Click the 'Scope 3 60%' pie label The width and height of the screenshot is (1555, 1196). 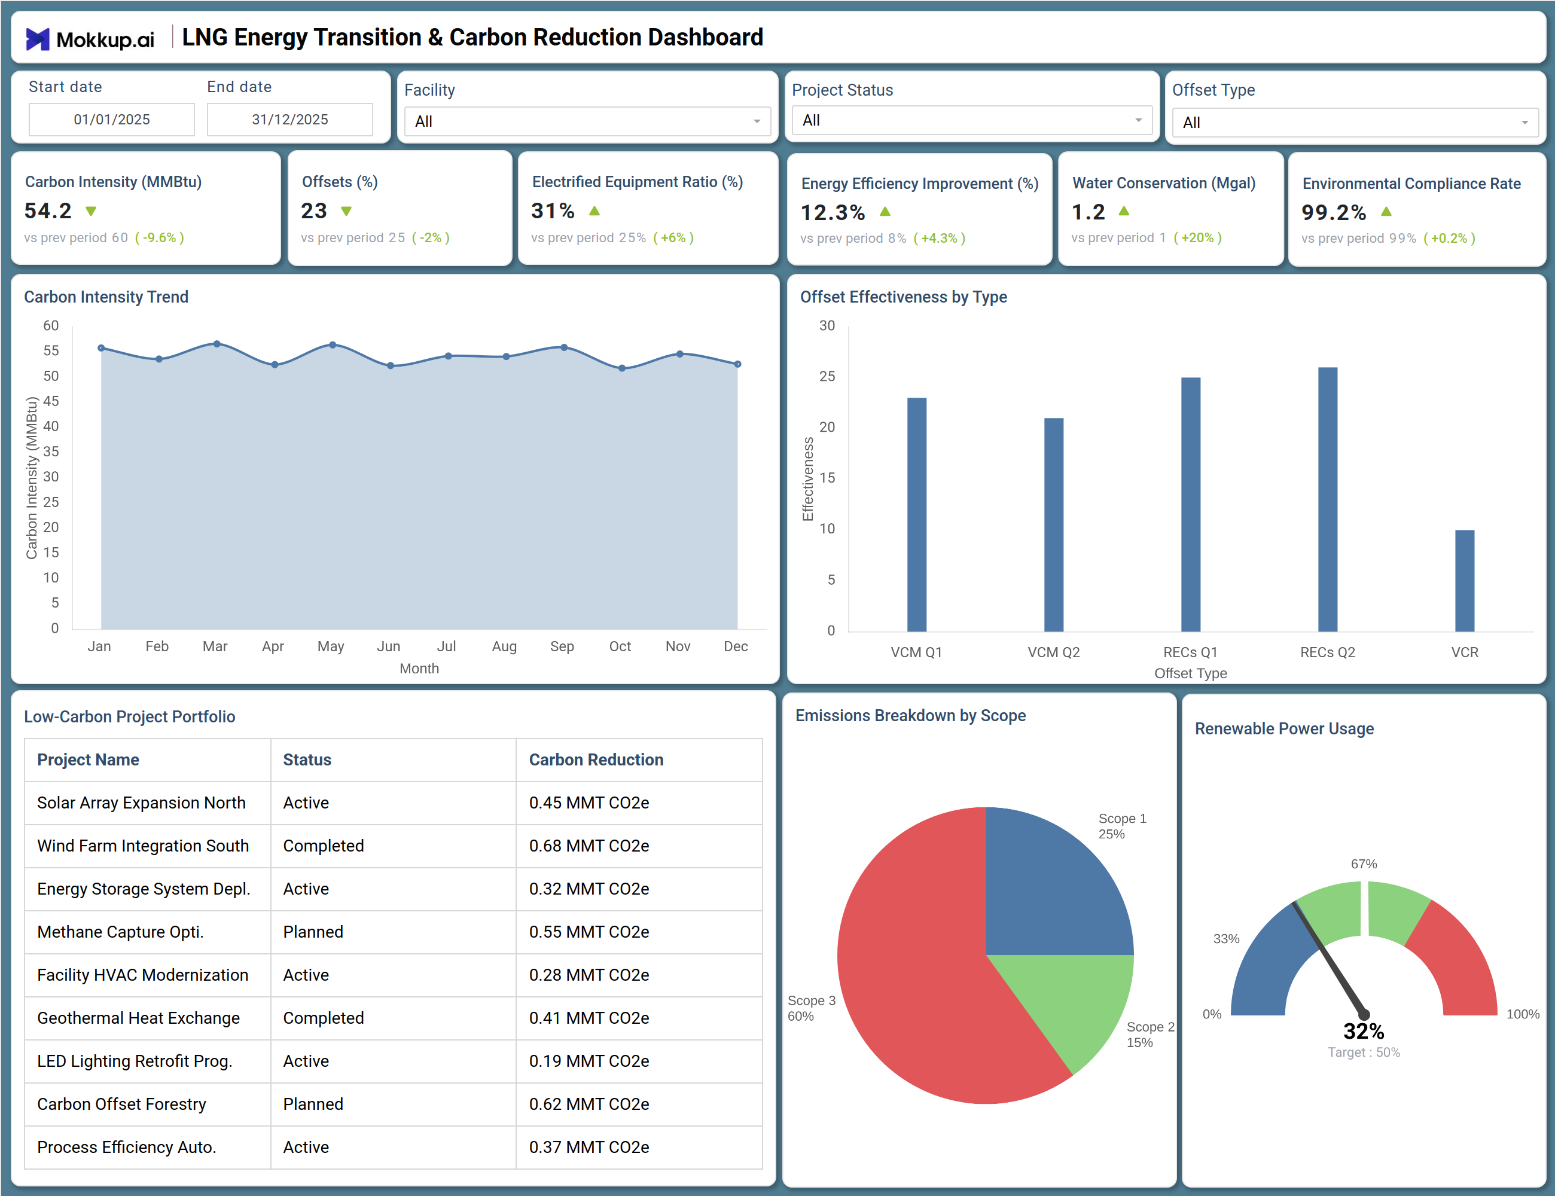(x=811, y=1008)
